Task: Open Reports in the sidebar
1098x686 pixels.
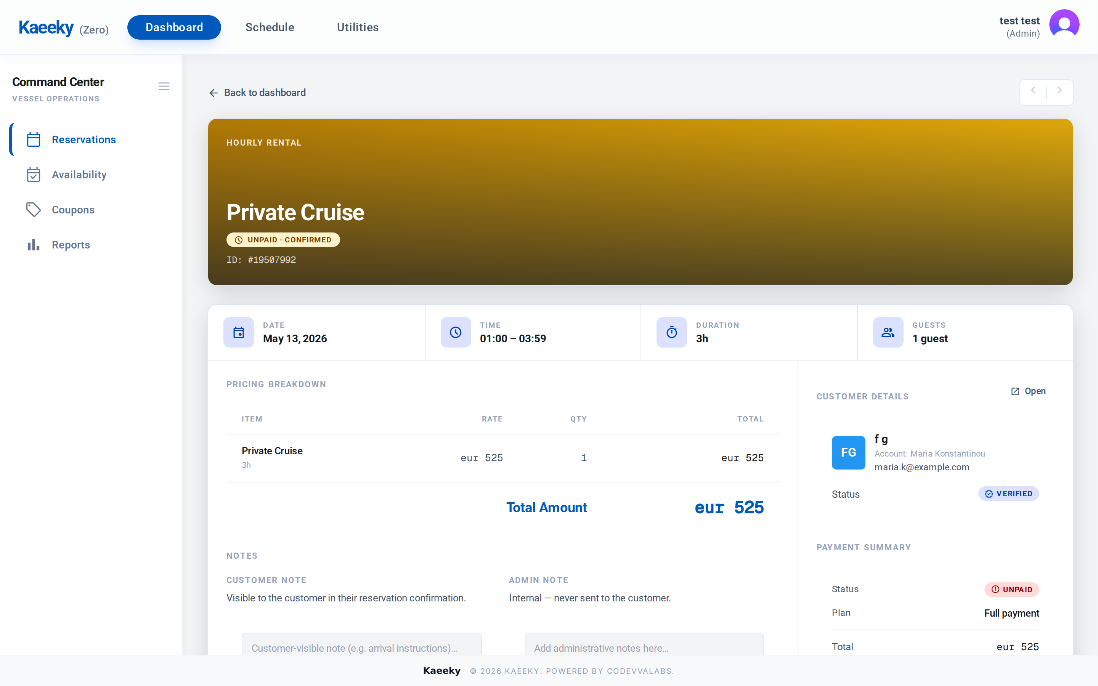Action: [x=91, y=245]
